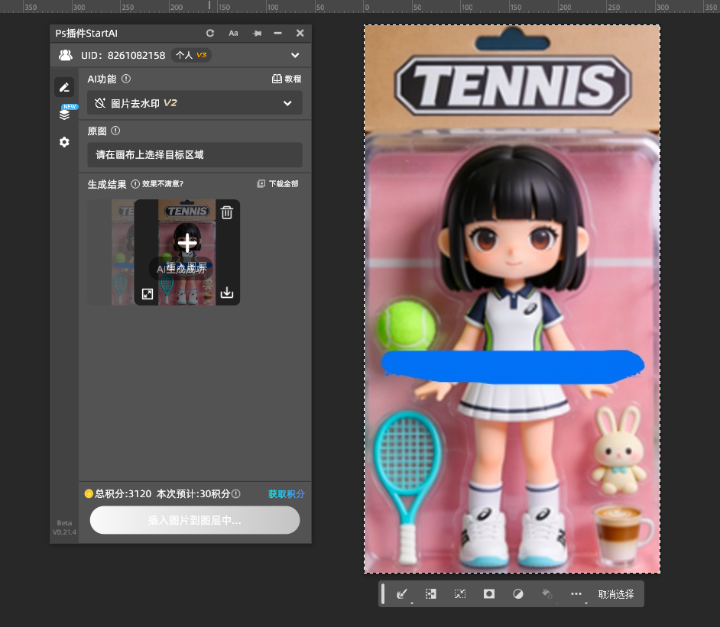Click 下载全部 to download all results

(278, 184)
